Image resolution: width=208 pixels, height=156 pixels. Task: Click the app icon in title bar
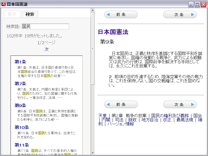click(x=4, y=4)
